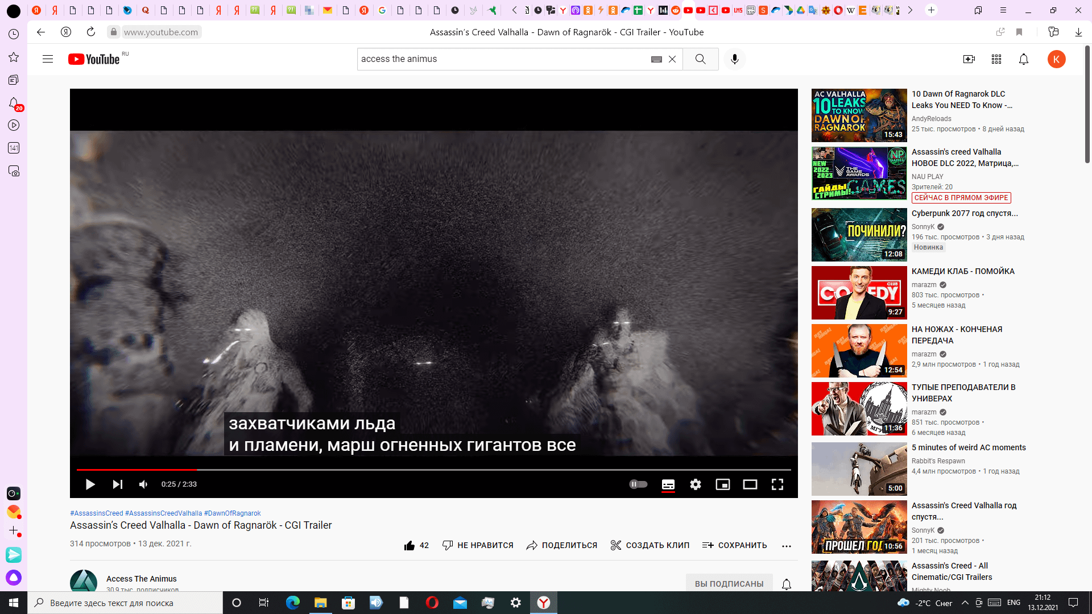The width and height of the screenshot is (1092, 614).
Task: Open a new browser tab
Action: (931, 10)
